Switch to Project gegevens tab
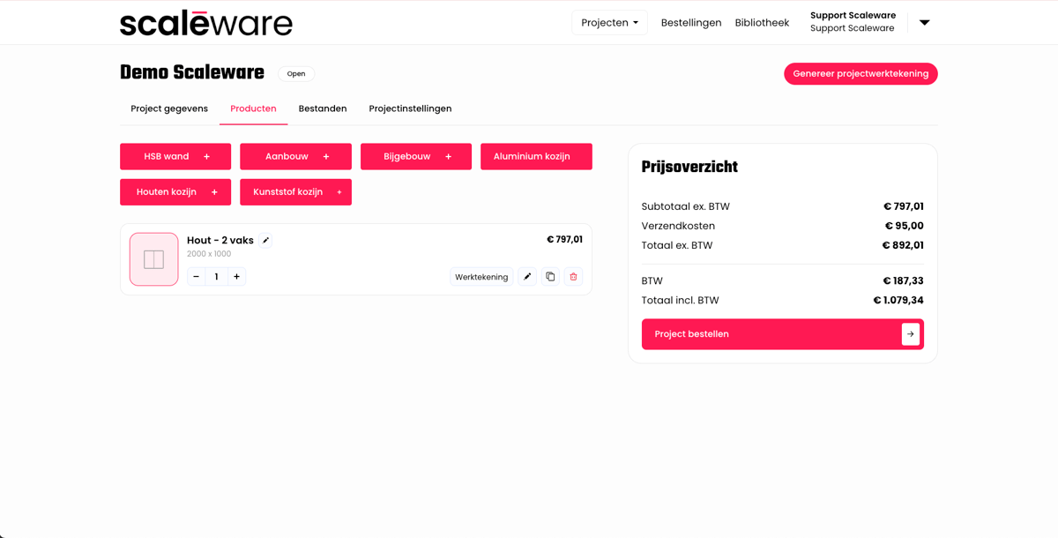The height and width of the screenshot is (538, 1058). point(169,108)
